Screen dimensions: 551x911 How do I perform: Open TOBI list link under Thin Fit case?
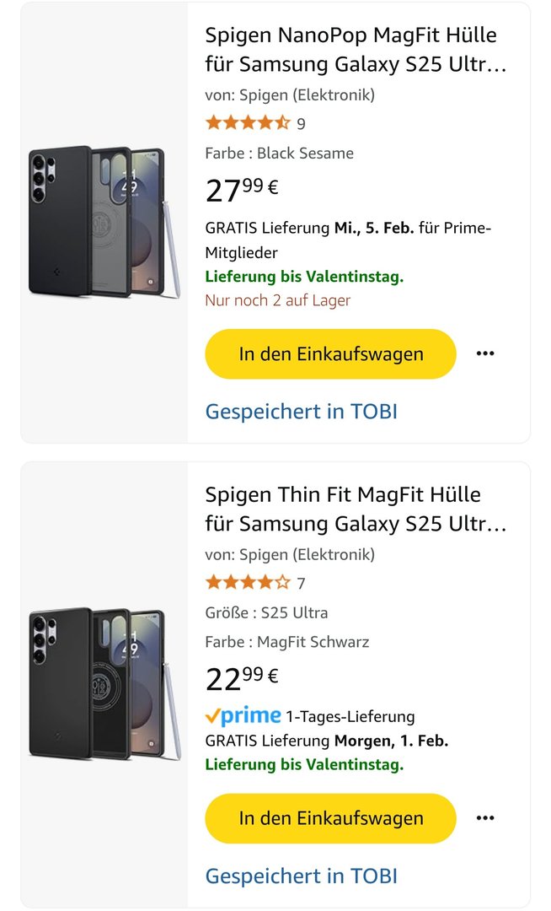click(x=301, y=876)
